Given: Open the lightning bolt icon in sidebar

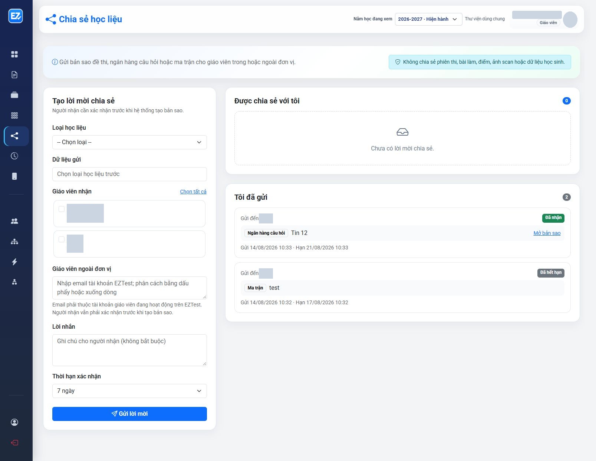Looking at the screenshot, I should point(14,262).
